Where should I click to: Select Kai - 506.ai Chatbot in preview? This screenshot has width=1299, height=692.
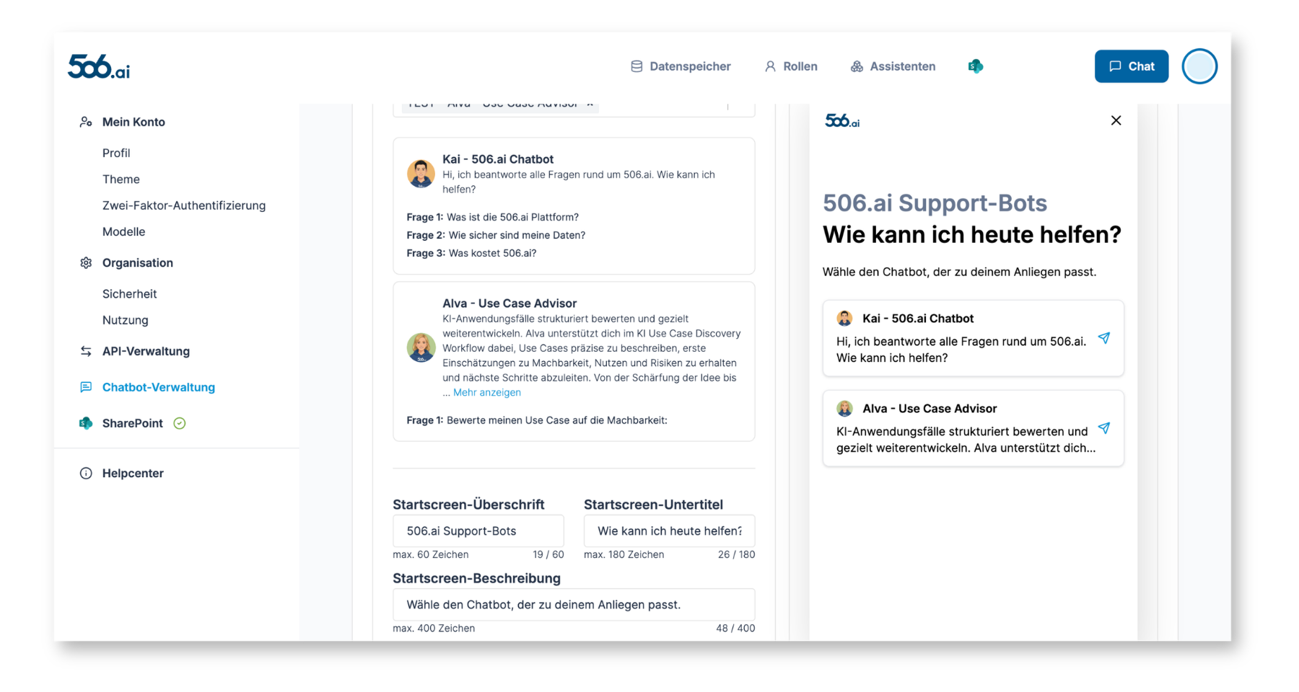tap(973, 338)
